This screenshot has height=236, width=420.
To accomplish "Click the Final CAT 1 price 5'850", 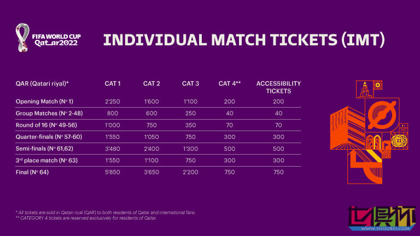I will click(x=113, y=173).
